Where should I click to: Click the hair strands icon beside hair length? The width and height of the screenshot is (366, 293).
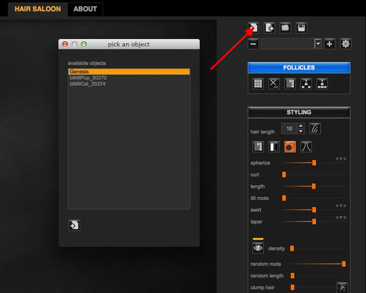315,129
